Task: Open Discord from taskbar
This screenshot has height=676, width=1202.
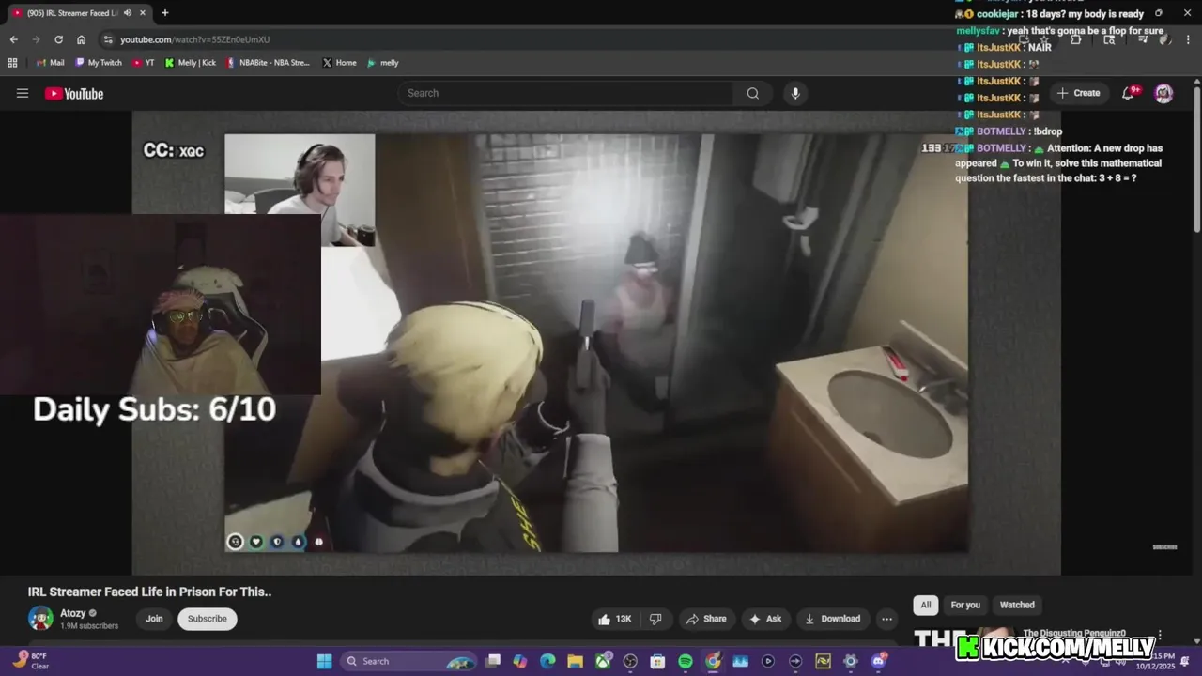Action: pyautogui.click(x=878, y=661)
